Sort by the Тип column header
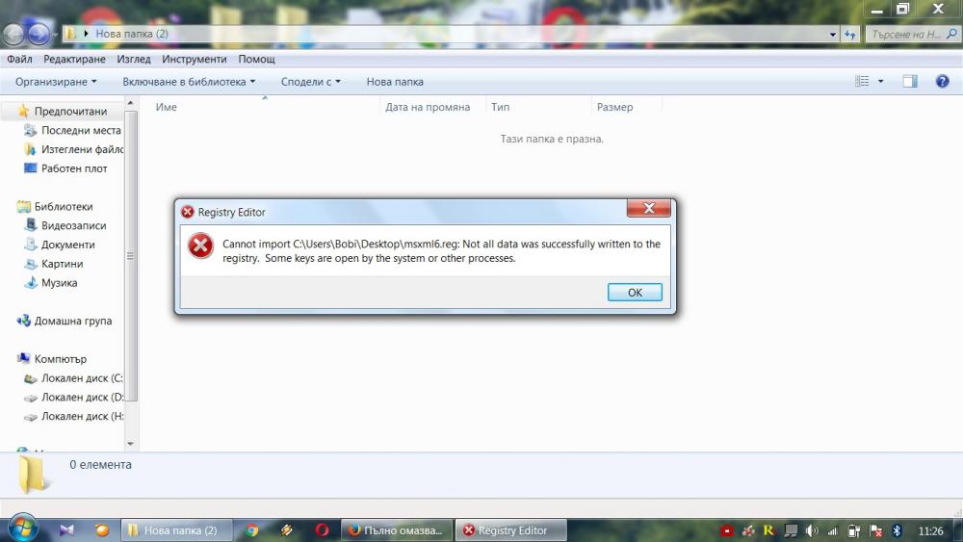963x542 pixels. (x=500, y=107)
